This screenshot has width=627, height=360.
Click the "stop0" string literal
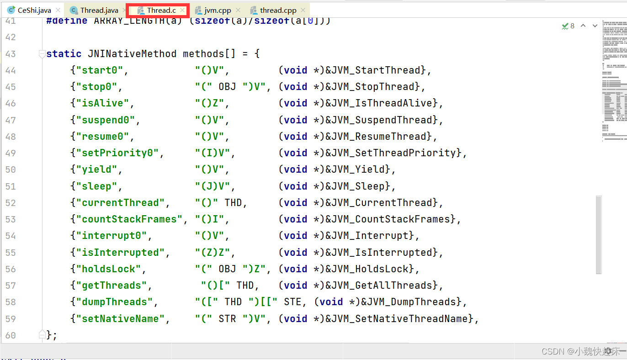[x=100, y=87]
